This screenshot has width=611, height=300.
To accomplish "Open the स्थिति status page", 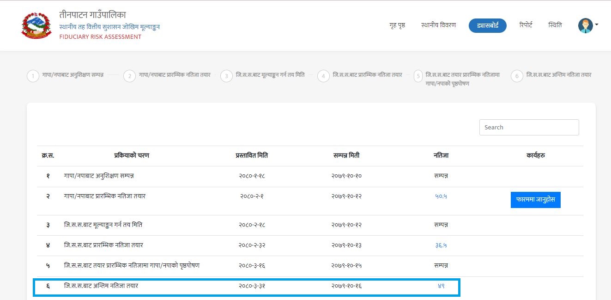I will [555, 25].
